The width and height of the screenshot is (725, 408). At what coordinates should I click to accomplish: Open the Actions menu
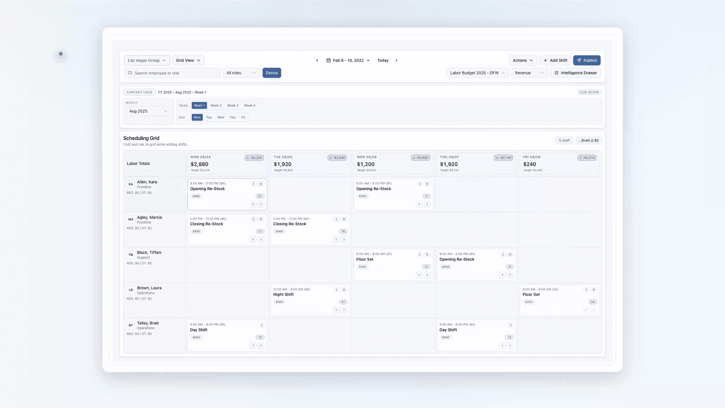[x=523, y=60]
